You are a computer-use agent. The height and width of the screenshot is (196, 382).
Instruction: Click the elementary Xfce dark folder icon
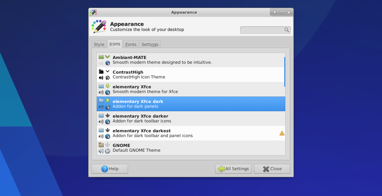click(101, 101)
